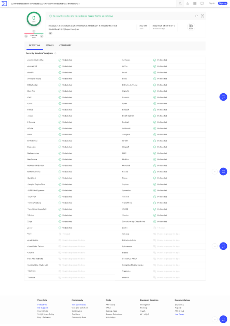
Task: Open the apps grid icon in header
Action: (195, 4)
